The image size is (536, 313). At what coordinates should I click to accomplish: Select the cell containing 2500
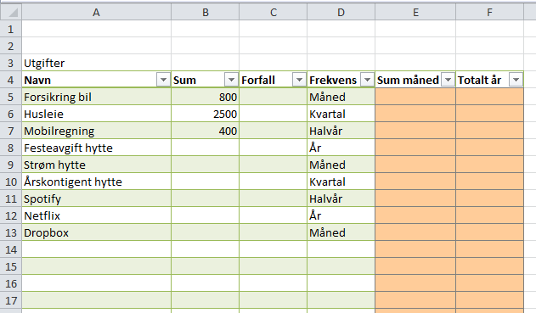coord(205,114)
